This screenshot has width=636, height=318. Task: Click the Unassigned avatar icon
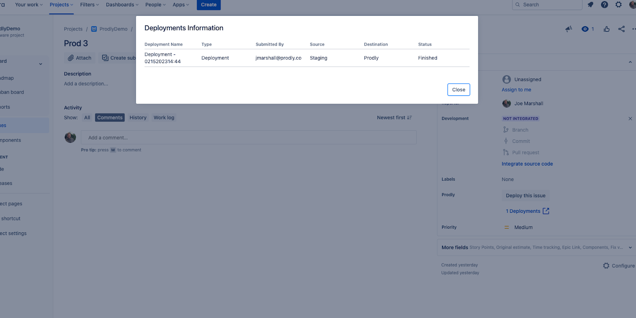(x=506, y=79)
